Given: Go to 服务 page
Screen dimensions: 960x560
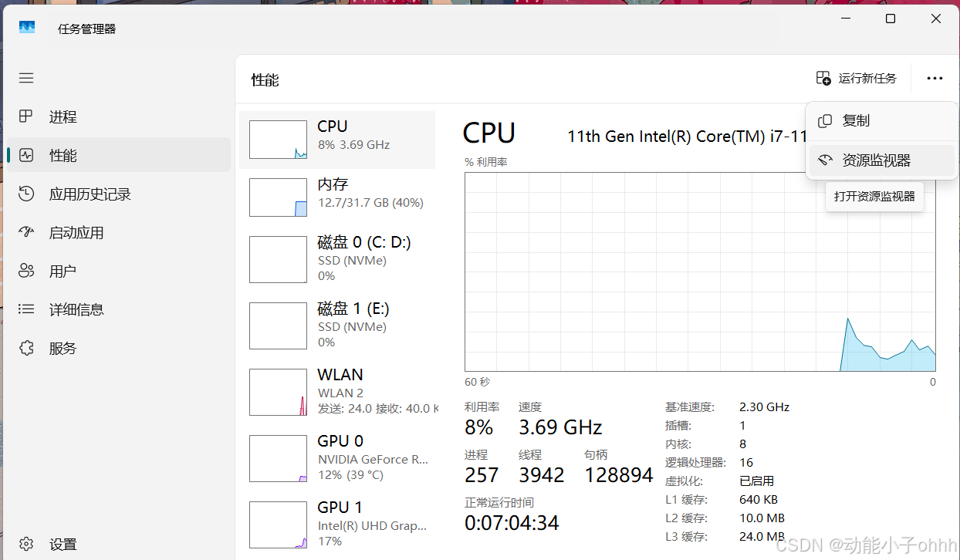Looking at the screenshot, I should (x=63, y=348).
